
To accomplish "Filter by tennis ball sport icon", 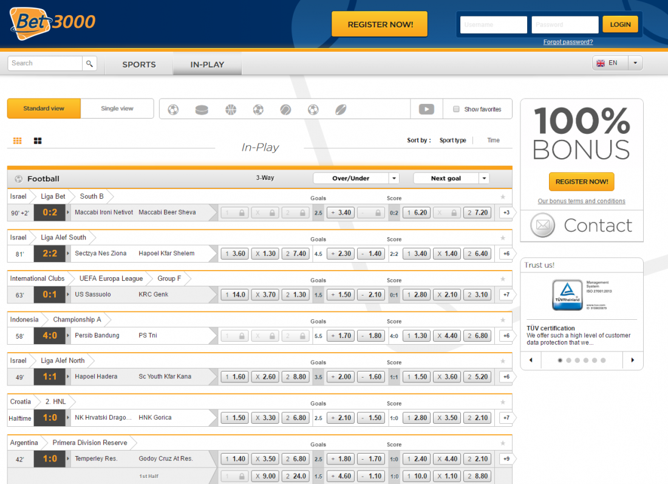I will [285, 109].
